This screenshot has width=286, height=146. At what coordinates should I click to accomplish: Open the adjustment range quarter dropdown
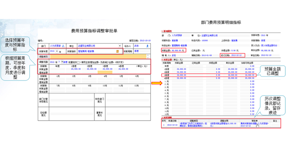click(62, 62)
